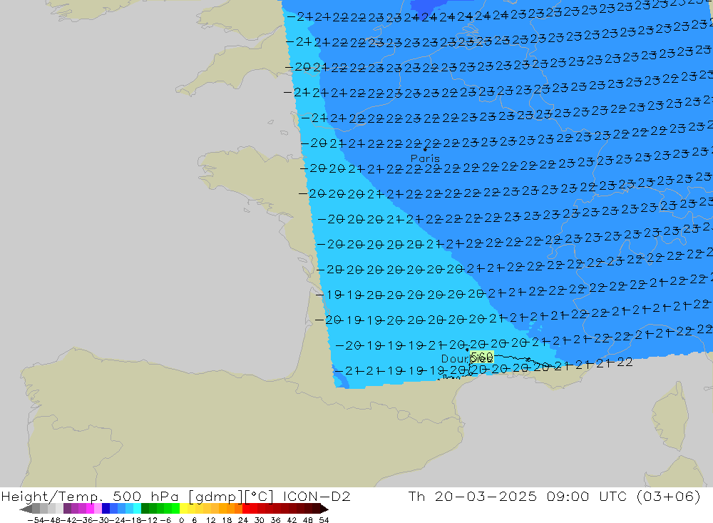
Task: Click the Paris city label
Action: coord(425,158)
